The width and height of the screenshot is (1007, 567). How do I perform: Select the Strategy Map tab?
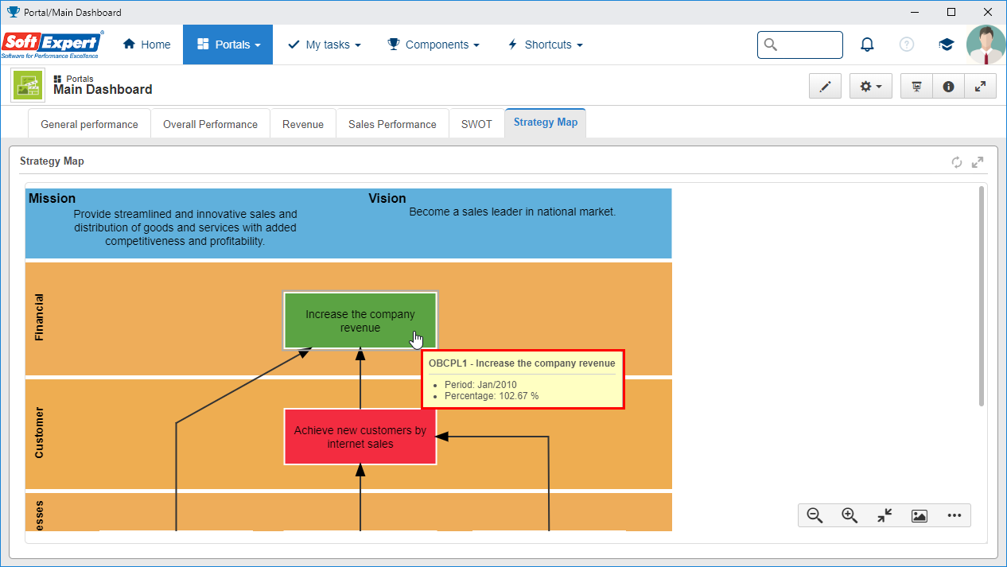546,122
